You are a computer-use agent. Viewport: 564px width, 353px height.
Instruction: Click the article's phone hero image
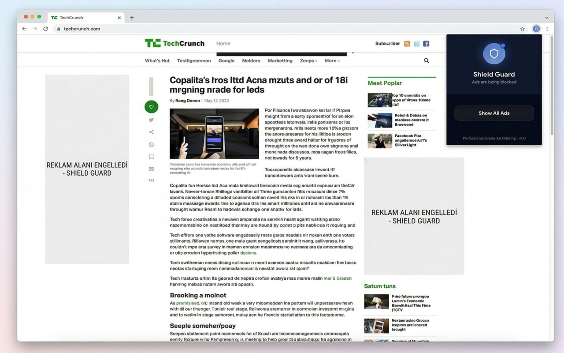[214, 134]
